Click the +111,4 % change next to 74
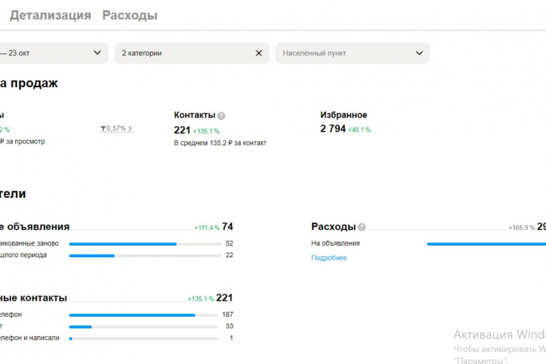Screen dimensions: 546x364 [207, 228]
